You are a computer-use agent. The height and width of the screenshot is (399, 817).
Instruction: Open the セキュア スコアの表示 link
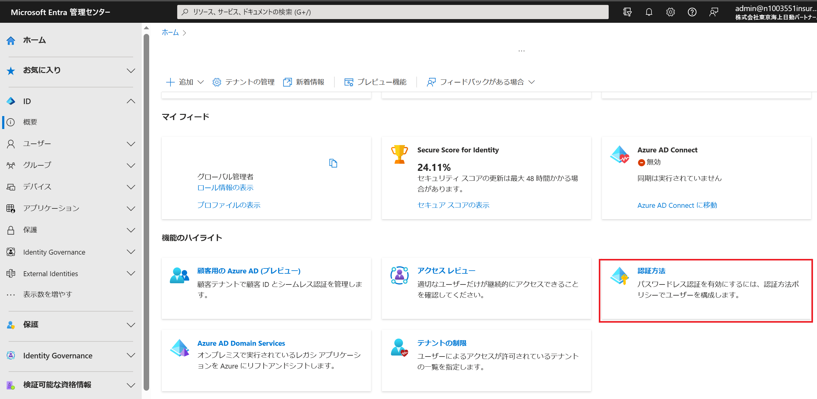point(453,205)
